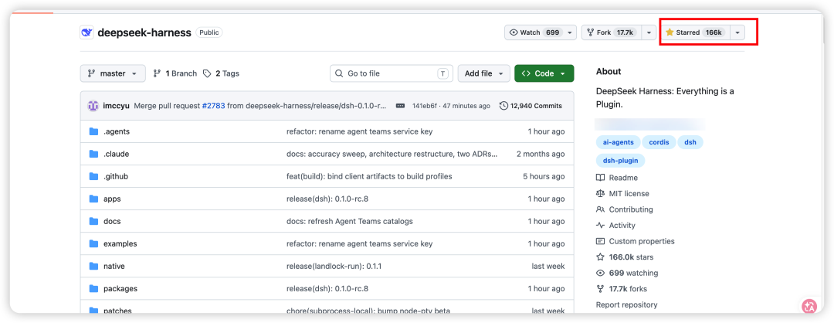Click the 166.0k stars sidebar entry
834x323 pixels.
coord(623,257)
